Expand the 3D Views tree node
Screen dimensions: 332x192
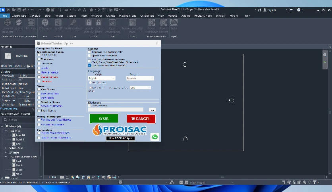(x=6, y=152)
